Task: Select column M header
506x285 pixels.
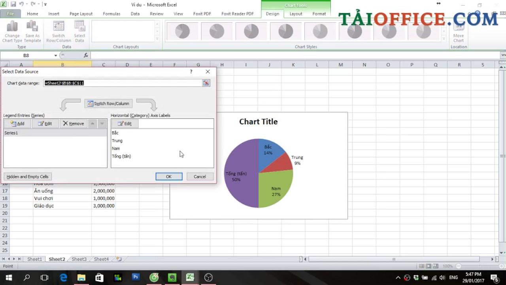Action: [x=340, y=65]
